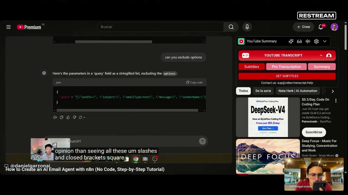348x195 pixels.
Task: Click Get Plan in the DeepSeek ad
Action: pos(268,128)
